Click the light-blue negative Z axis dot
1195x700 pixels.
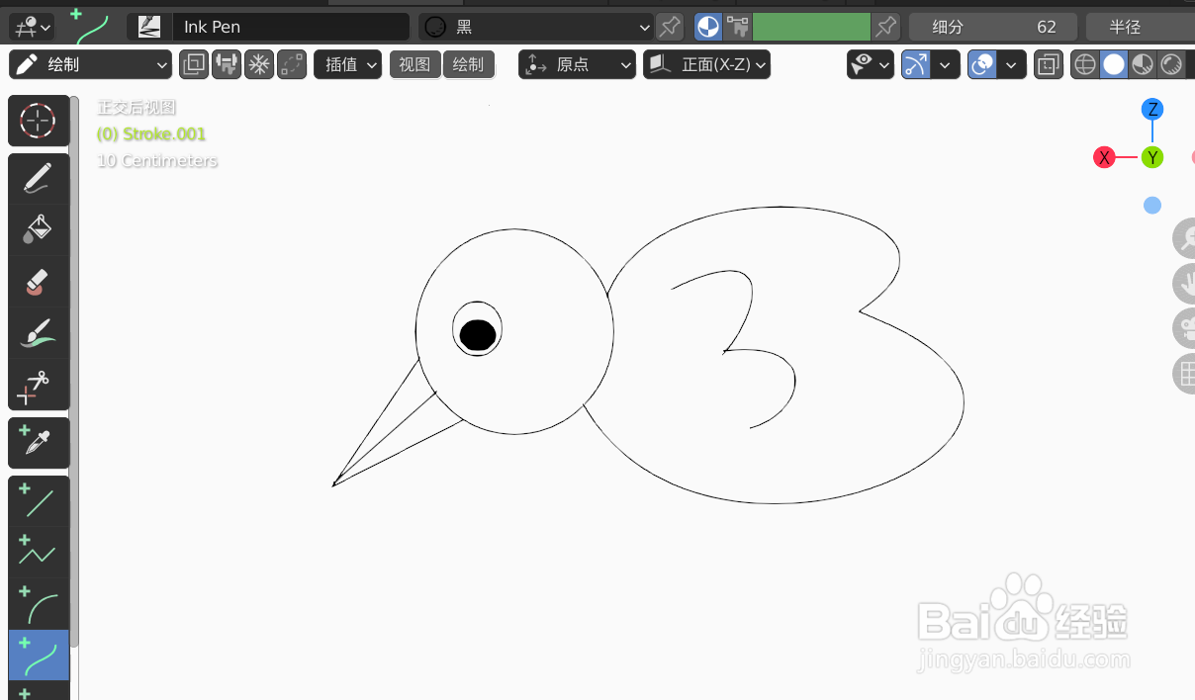(x=1152, y=206)
